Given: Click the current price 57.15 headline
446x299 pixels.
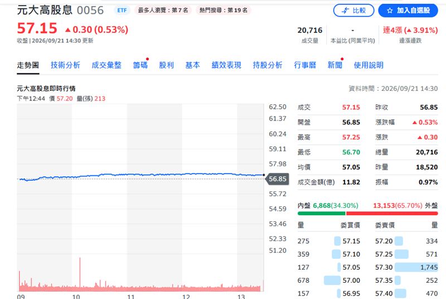Looking at the screenshot, I should [37, 28].
